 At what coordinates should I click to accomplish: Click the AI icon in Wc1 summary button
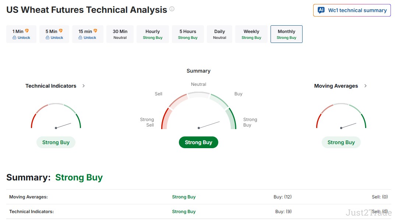click(x=321, y=10)
